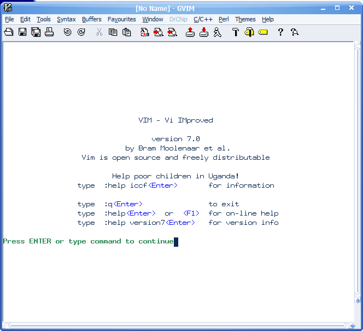Maximize the GVIM window
The width and height of the screenshot is (363, 331).
[x=337, y=8]
